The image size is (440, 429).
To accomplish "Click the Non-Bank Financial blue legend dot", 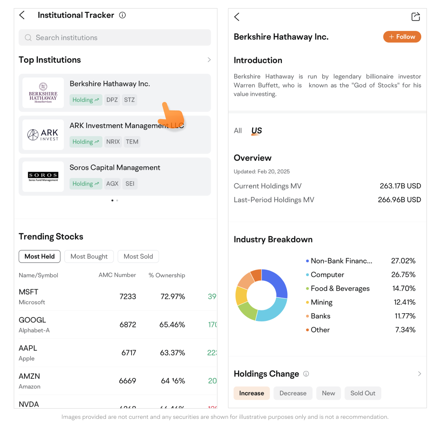I will 308,261.
